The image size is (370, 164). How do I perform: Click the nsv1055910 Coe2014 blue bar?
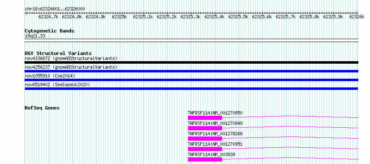pos(191,80)
